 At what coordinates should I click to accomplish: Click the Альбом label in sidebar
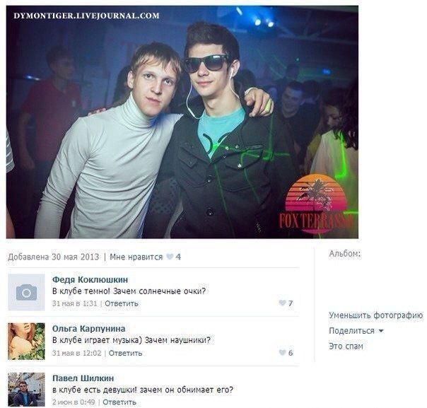tap(344, 254)
